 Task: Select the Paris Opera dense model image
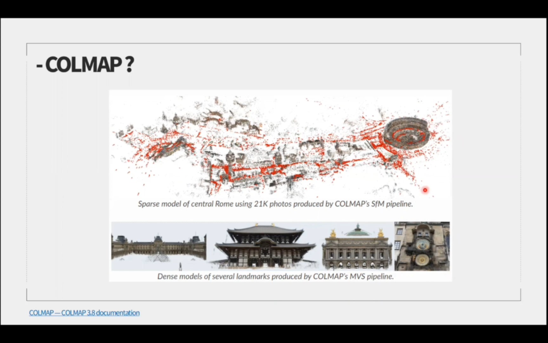tap(357, 246)
